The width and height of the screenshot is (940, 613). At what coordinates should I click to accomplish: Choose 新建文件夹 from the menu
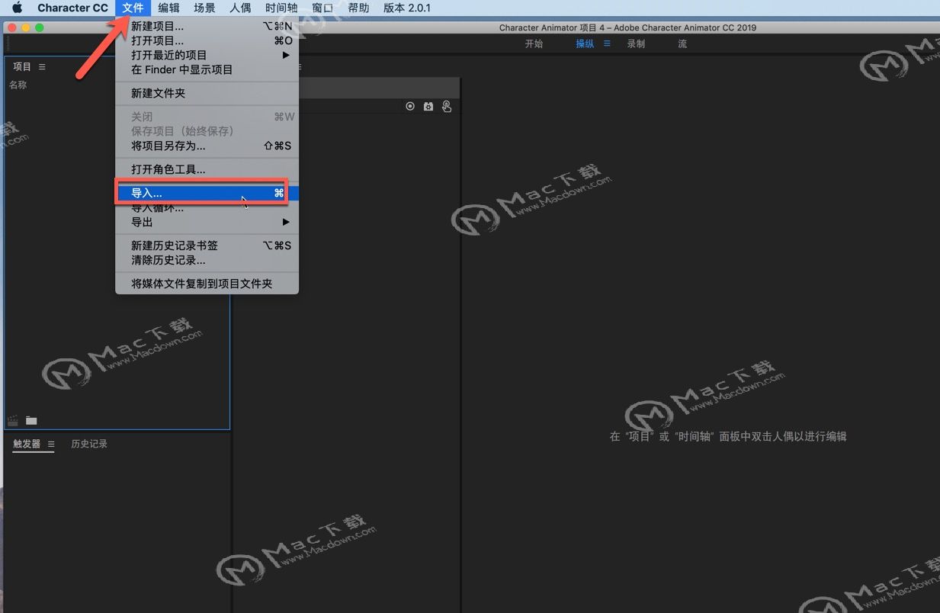pos(207,93)
